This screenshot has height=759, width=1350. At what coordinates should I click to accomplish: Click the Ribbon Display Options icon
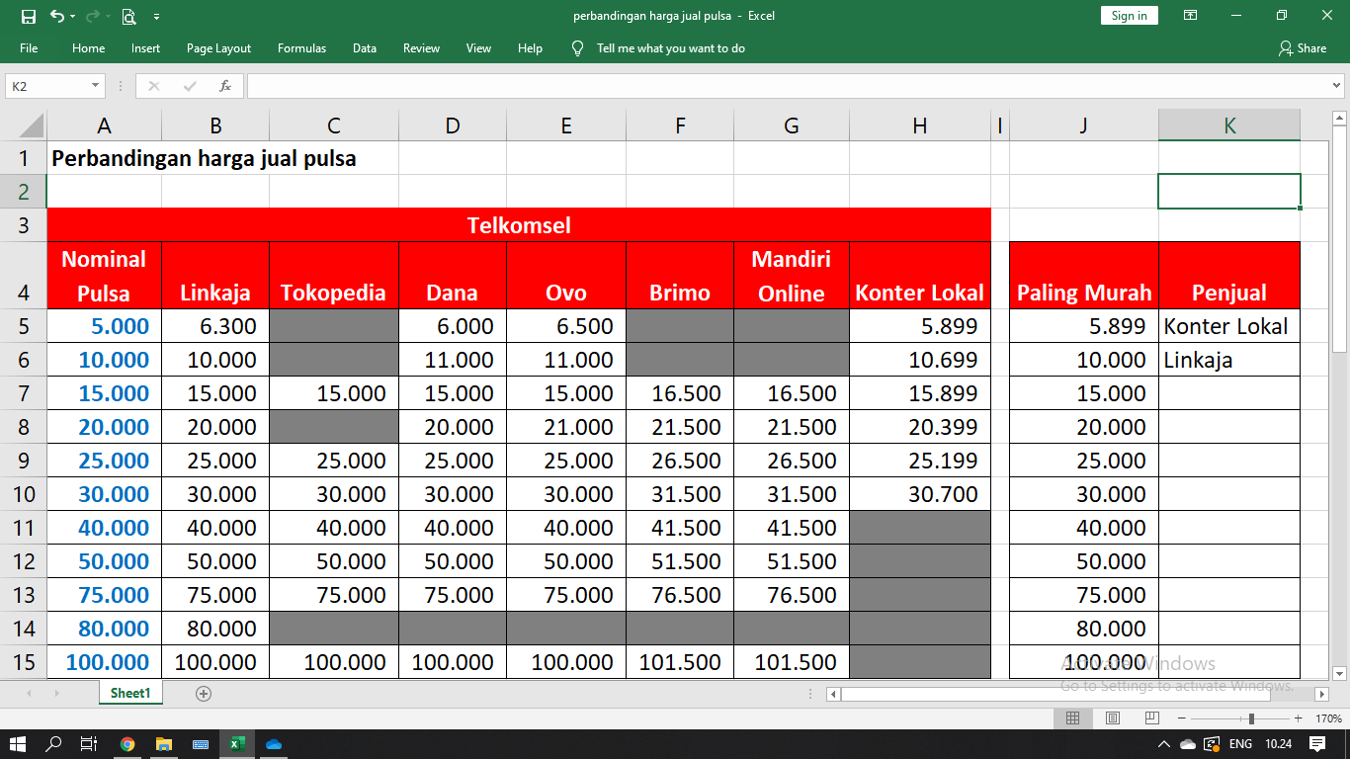coord(1191,16)
